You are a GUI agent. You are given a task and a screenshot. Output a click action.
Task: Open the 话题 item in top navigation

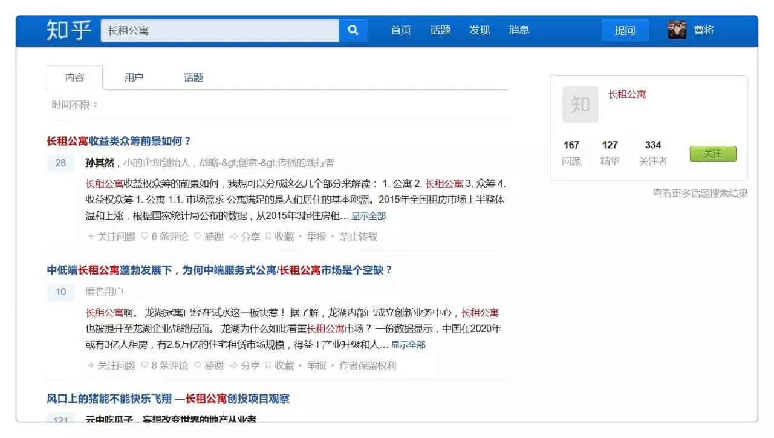tap(440, 30)
